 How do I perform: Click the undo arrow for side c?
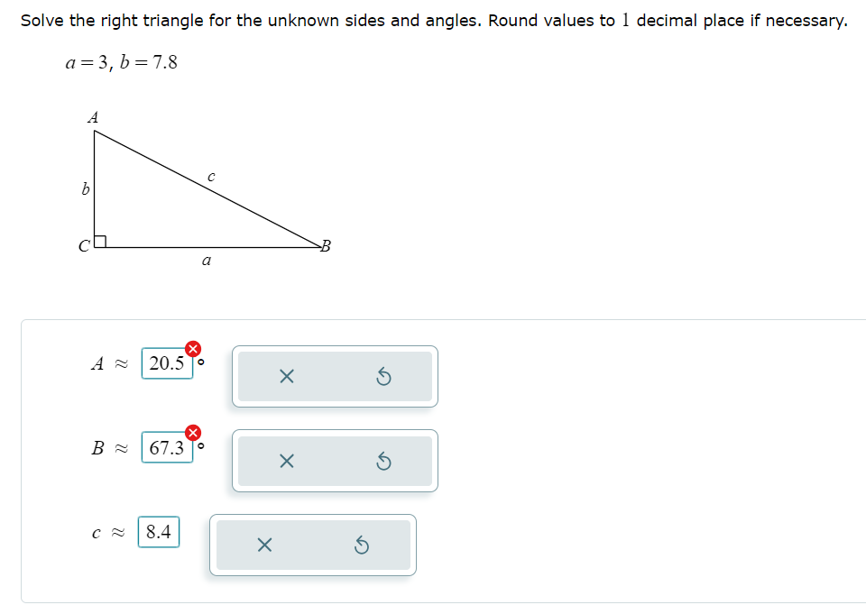point(363,545)
